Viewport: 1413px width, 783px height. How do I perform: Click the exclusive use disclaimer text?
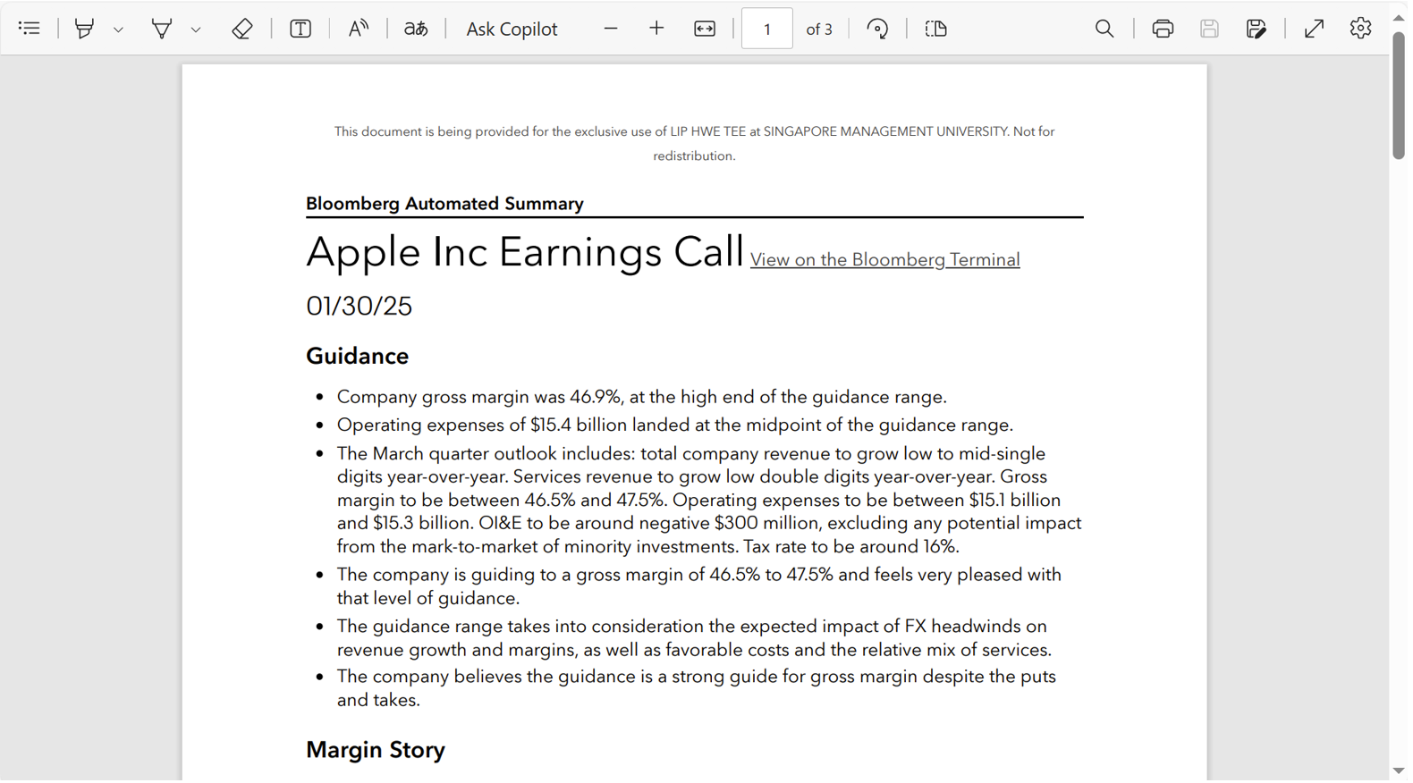[x=695, y=143]
